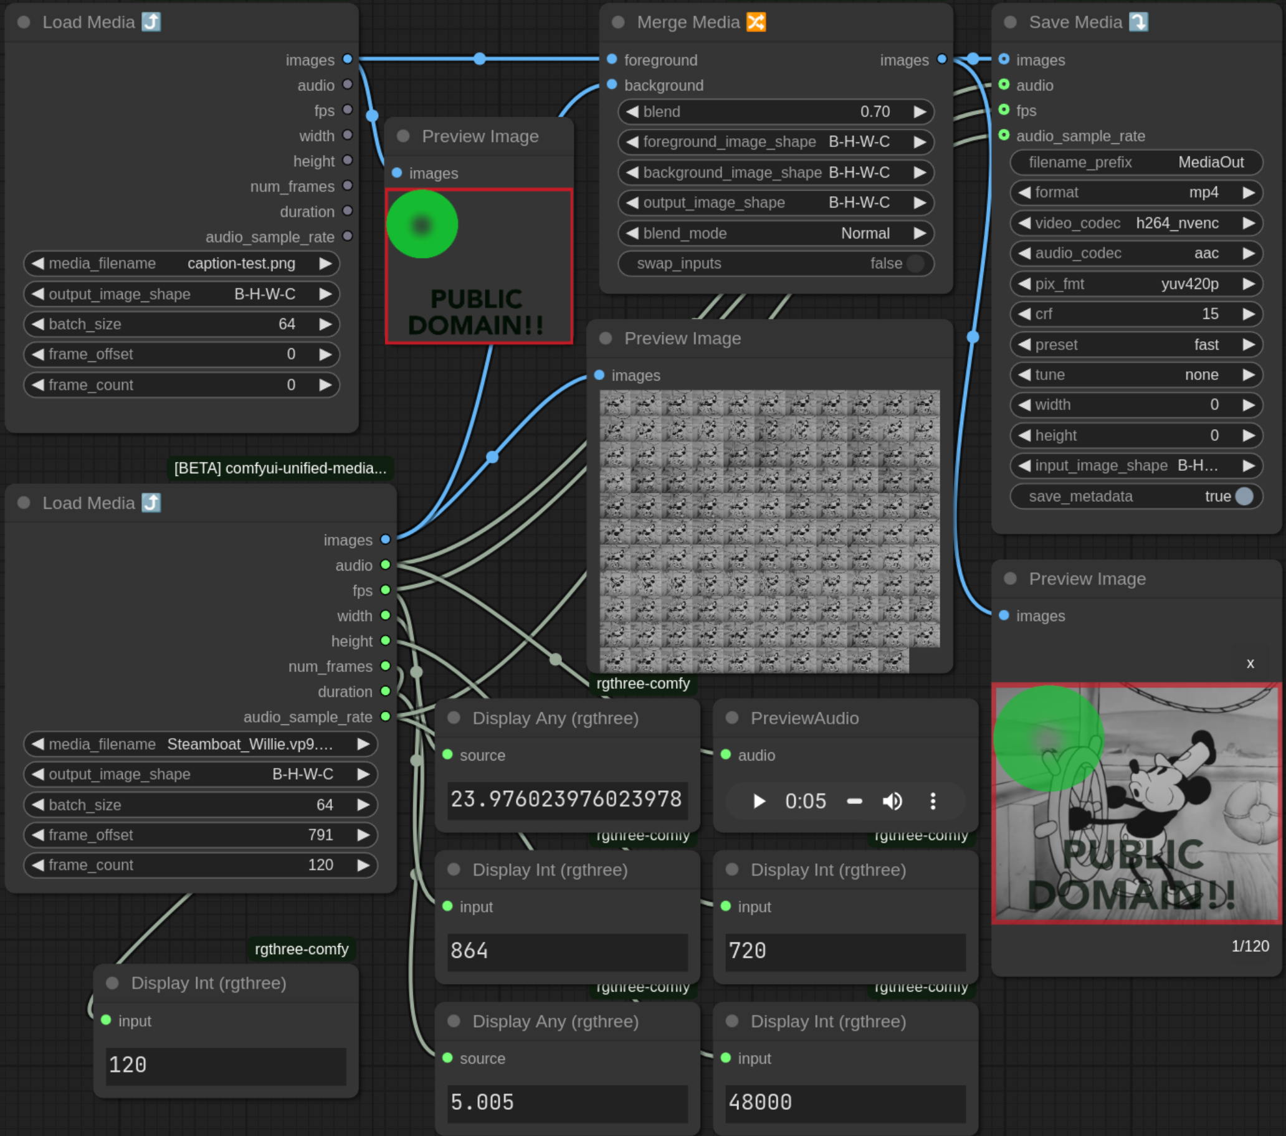
Task: Click the background input socket on Merge Media
Action: 612,84
